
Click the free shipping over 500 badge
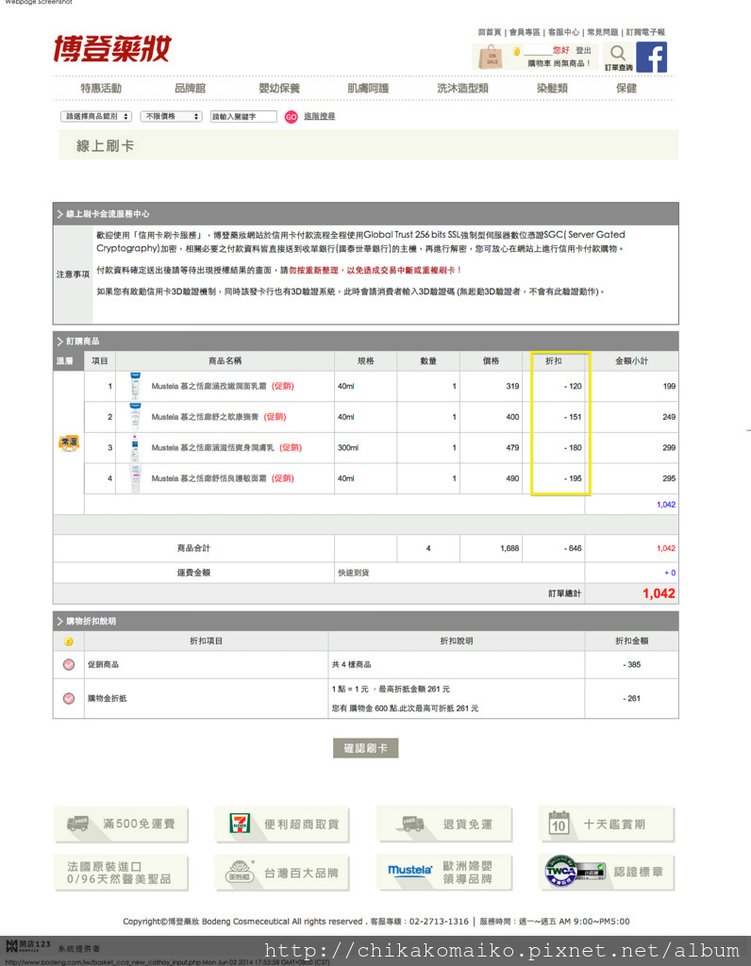[121, 824]
